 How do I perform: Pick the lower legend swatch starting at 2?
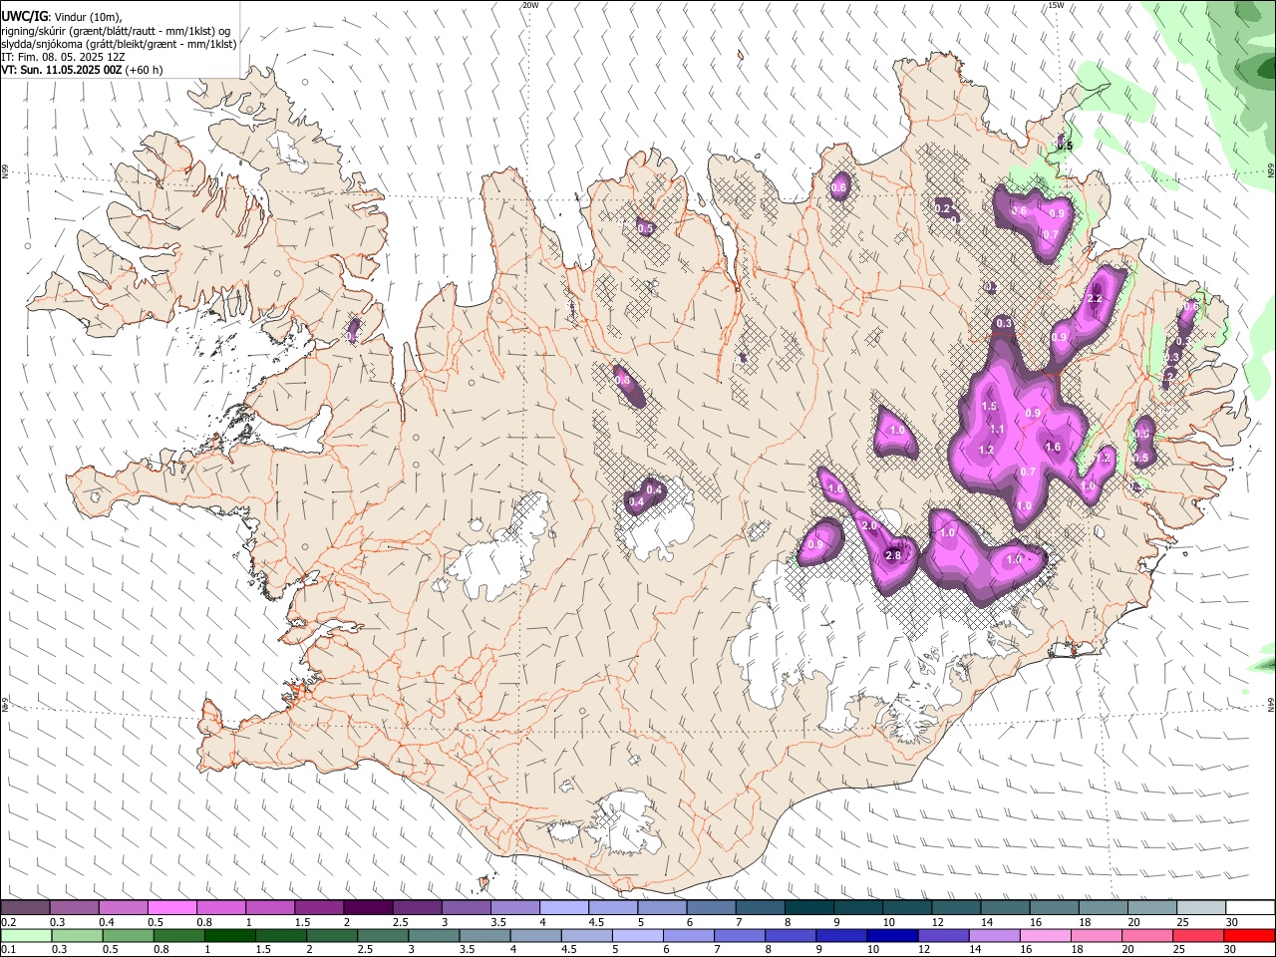[x=332, y=936]
